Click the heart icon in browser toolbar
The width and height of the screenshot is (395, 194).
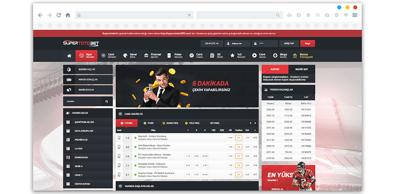click(x=346, y=15)
